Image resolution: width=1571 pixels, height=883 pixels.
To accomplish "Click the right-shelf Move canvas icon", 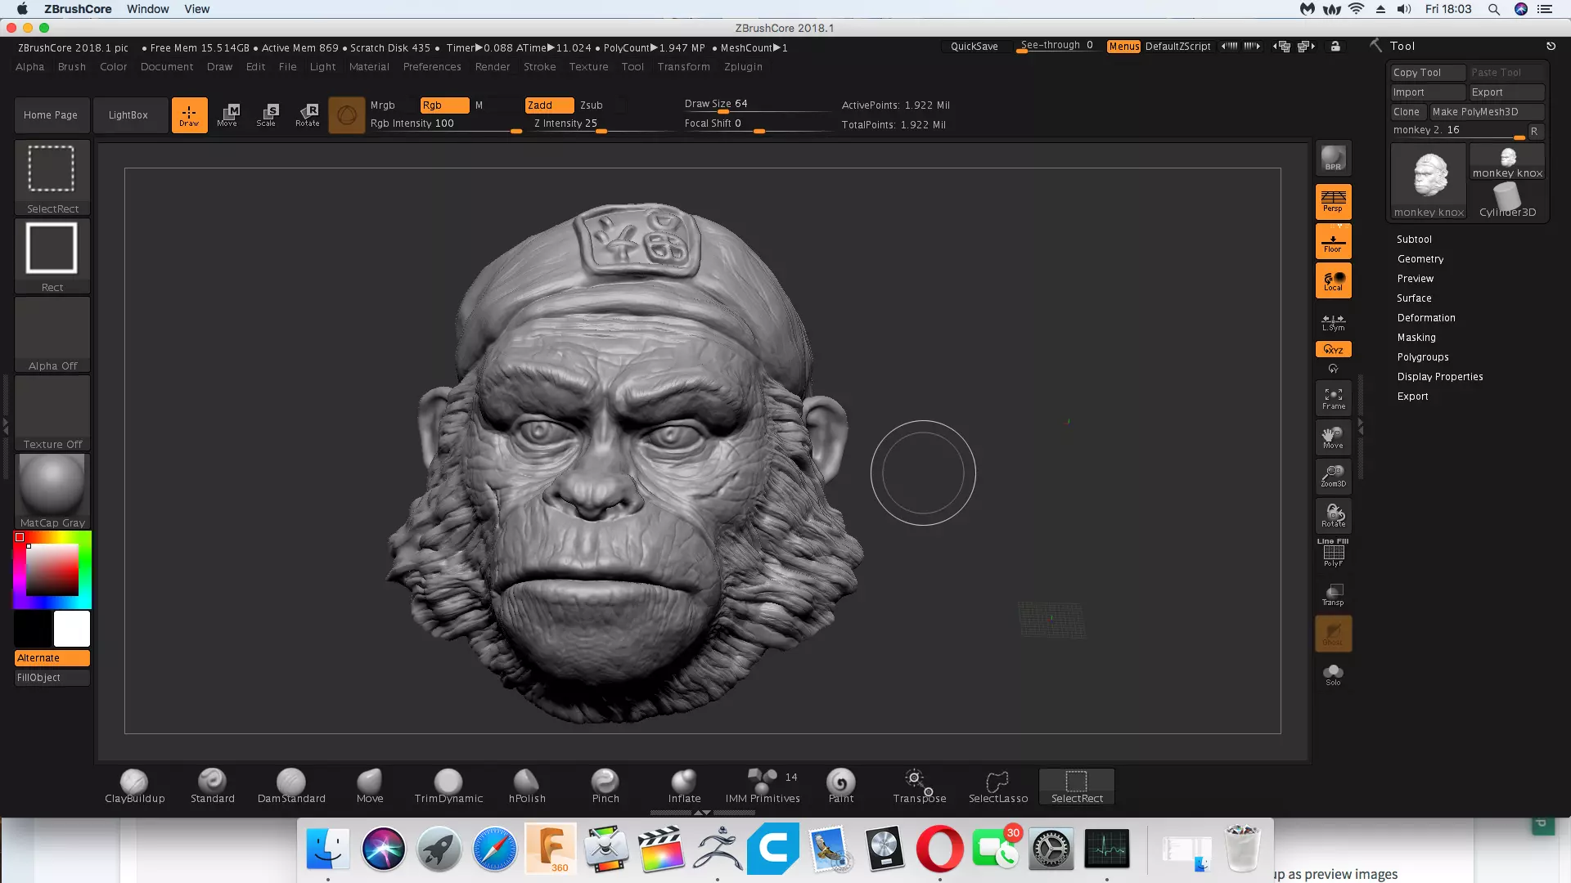I will (x=1333, y=437).
